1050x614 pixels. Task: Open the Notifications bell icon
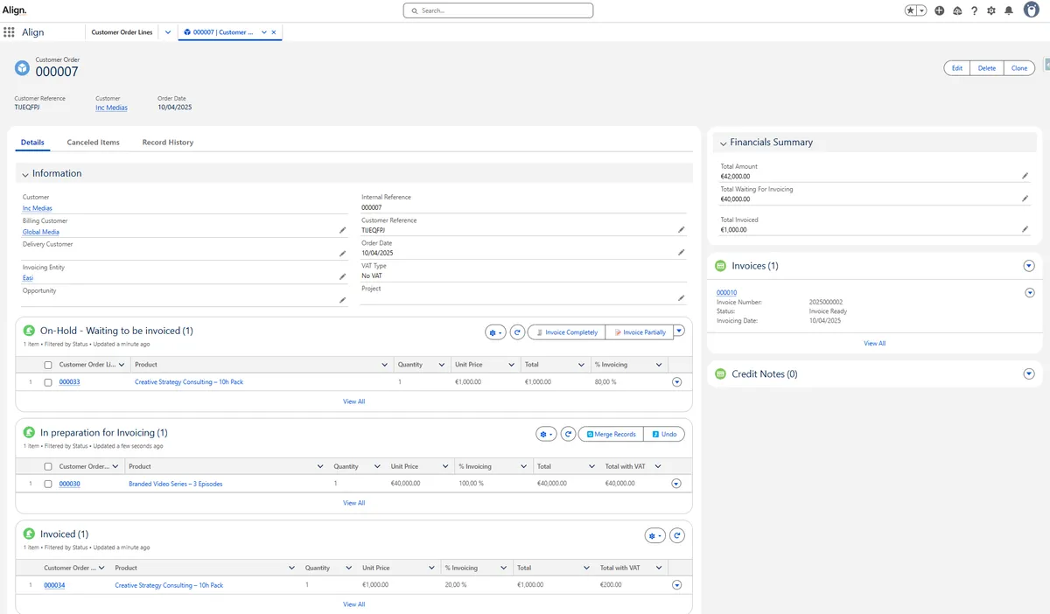coord(1009,10)
